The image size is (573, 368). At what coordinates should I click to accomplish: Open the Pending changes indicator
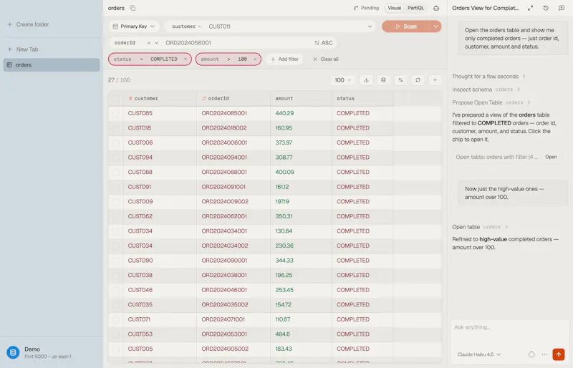click(366, 8)
